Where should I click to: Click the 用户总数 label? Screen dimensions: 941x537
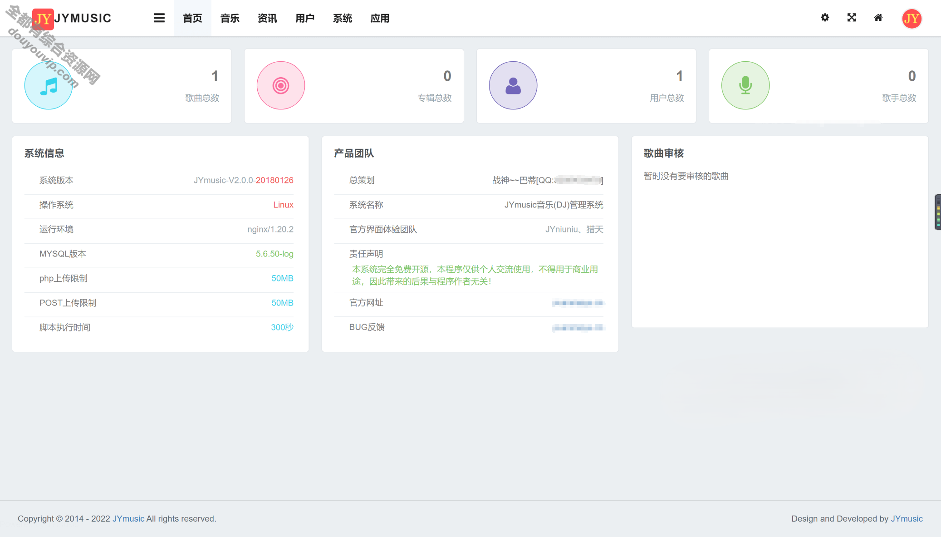tap(667, 98)
